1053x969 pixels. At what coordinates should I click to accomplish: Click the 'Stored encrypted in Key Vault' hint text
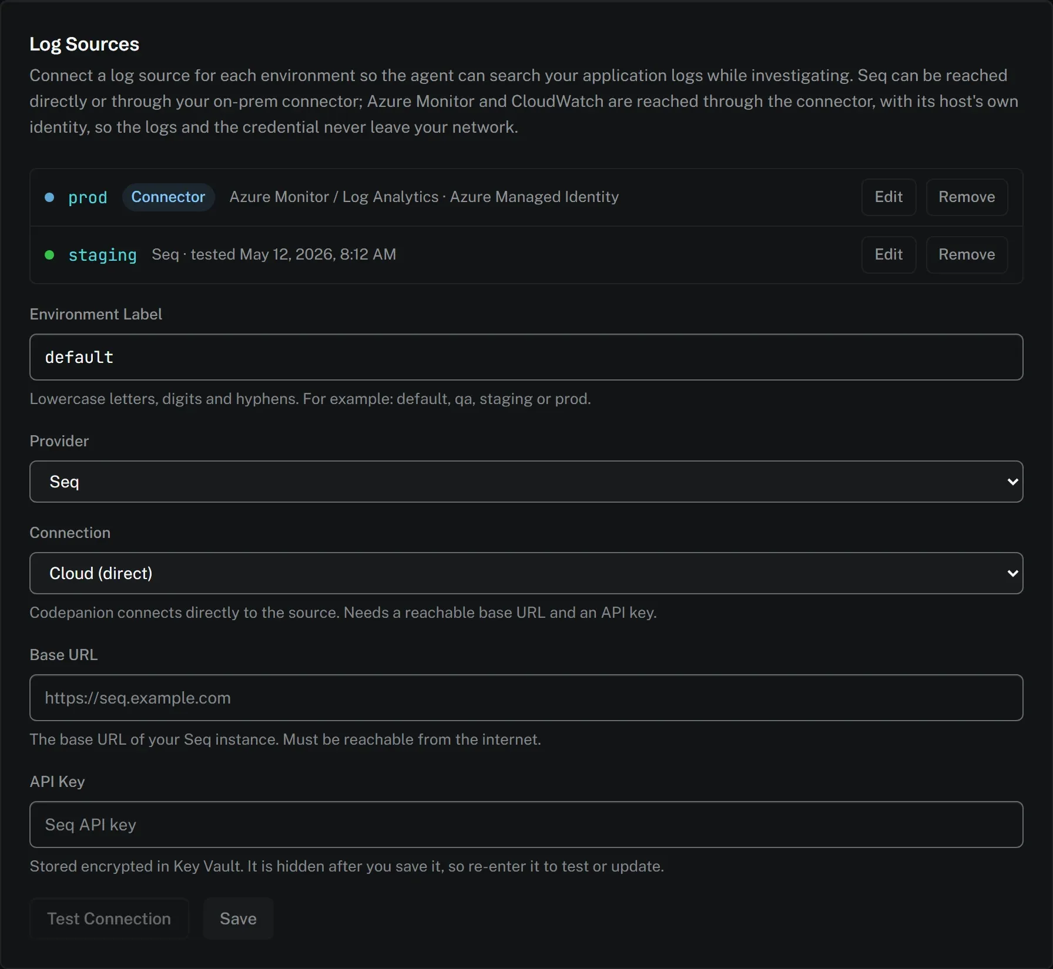347,866
